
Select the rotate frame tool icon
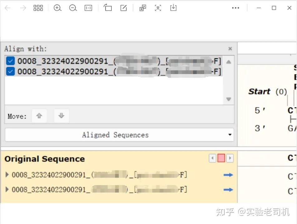tap(108, 8)
